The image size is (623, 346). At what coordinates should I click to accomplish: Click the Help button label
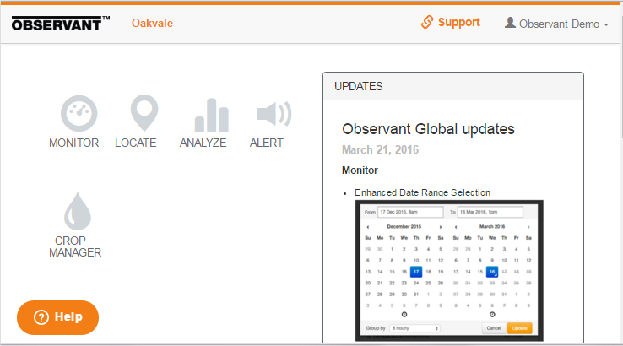(68, 316)
